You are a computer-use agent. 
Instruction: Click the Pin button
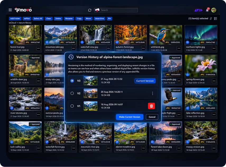tap(109, 19)
